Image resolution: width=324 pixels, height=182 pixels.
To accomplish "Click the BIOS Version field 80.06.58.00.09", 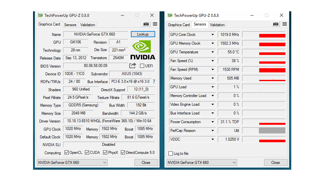I will (96, 66).
